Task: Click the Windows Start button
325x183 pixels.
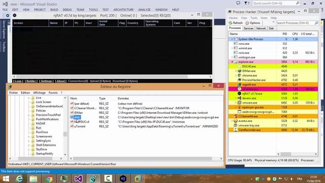Action: point(6,178)
